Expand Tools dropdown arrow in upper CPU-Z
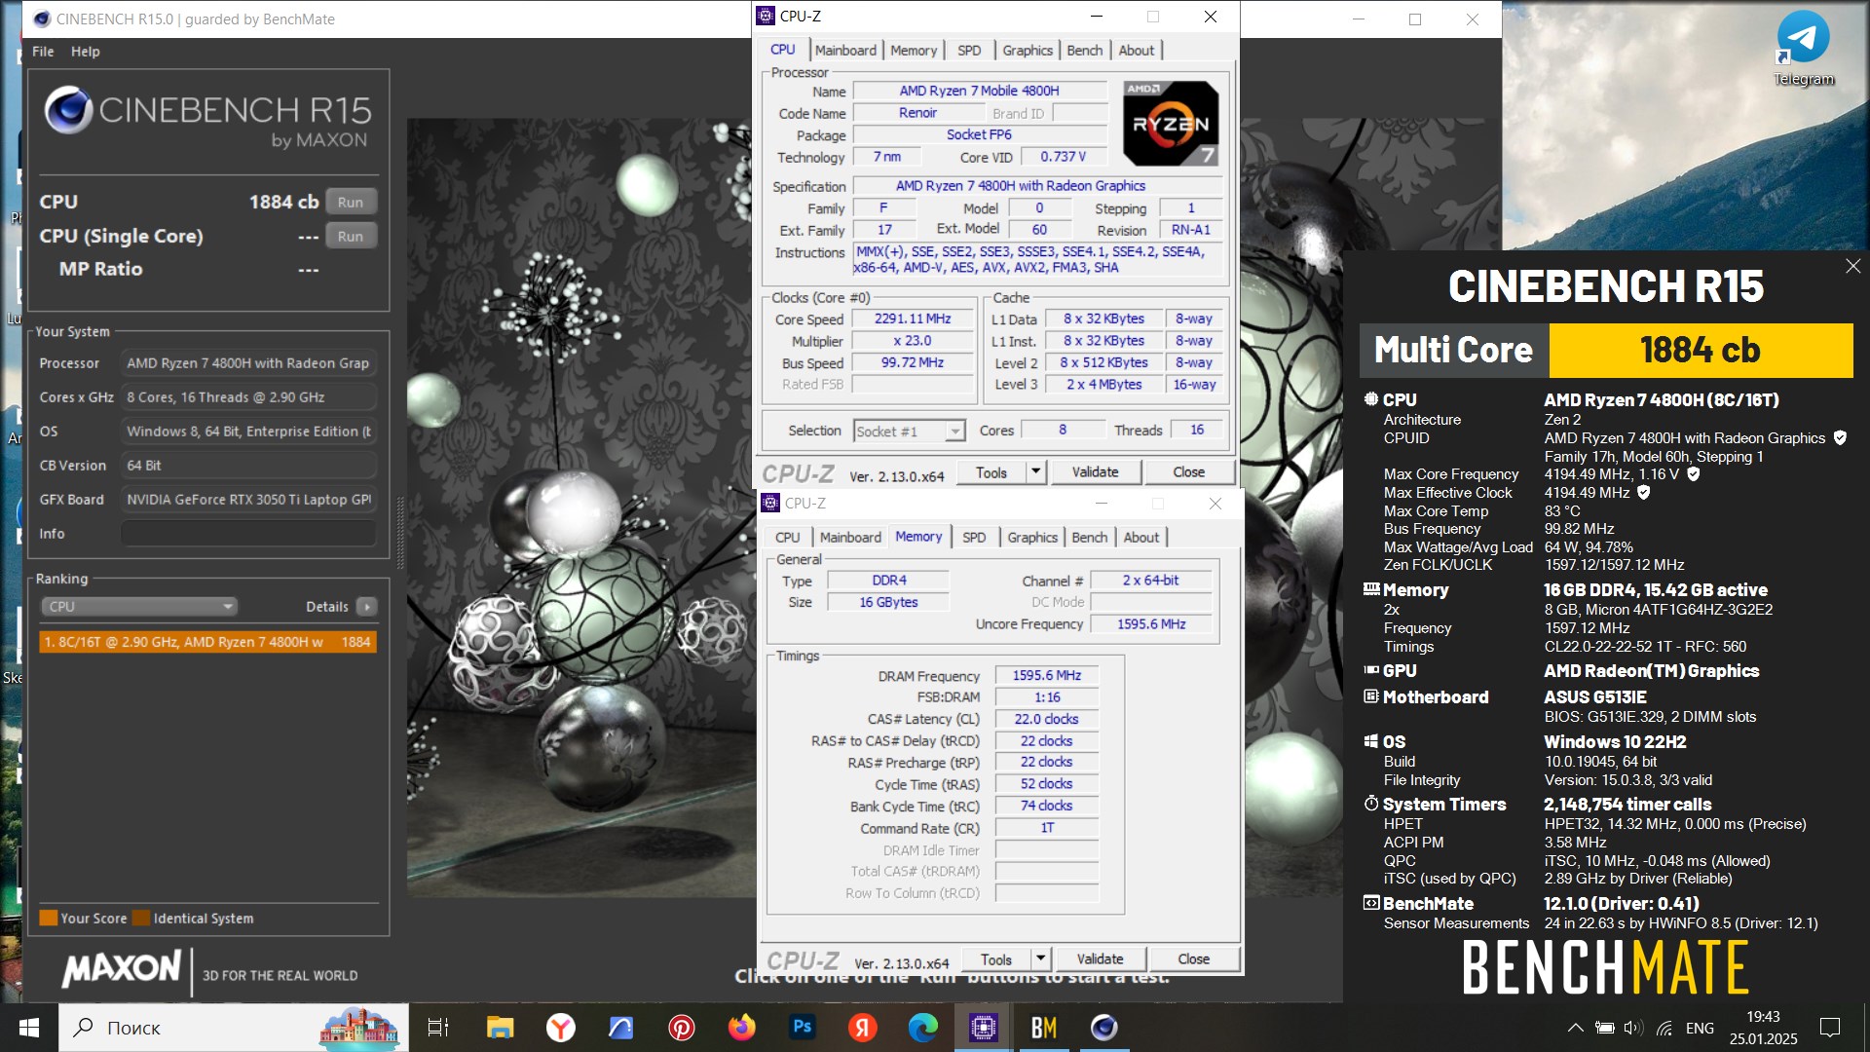Image resolution: width=1870 pixels, height=1052 pixels. [1036, 472]
